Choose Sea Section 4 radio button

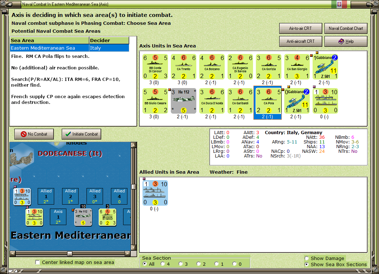pos(163,264)
